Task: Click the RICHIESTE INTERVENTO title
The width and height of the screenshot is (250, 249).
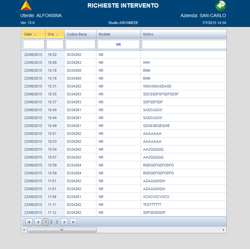Action: click(123, 5)
